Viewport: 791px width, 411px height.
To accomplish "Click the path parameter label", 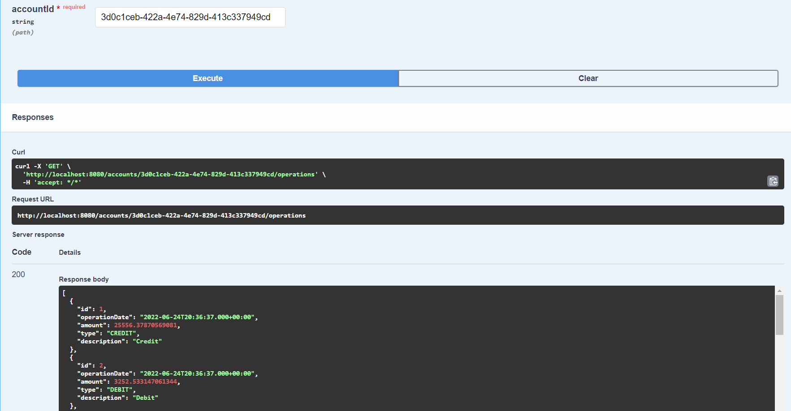I will pyautogui.click(x=23, y=32).
